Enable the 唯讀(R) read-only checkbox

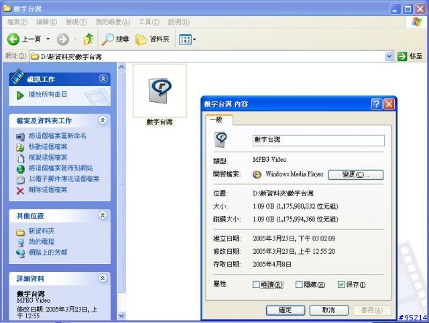click(x=256, y=285)
